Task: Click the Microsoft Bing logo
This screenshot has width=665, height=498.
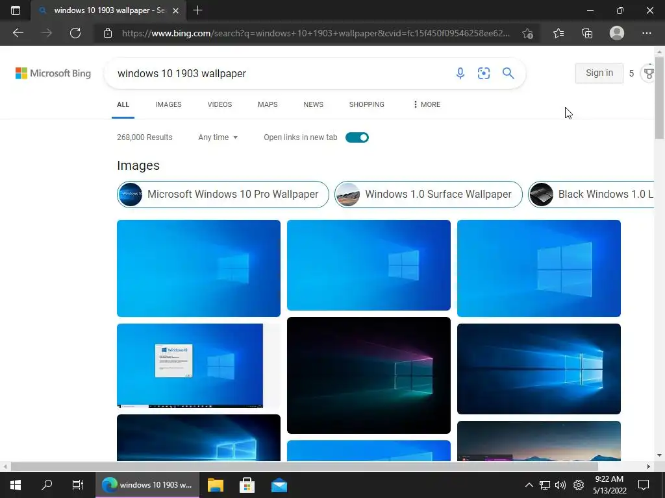Action: 53,73
